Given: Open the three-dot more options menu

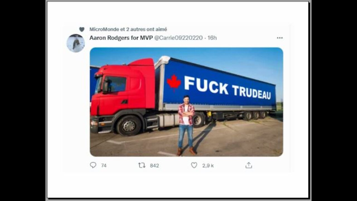Looking at the screenshot, I should (x=279, y=38).
